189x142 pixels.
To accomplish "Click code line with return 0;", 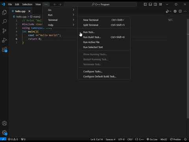I will click(x=35, y=39).
